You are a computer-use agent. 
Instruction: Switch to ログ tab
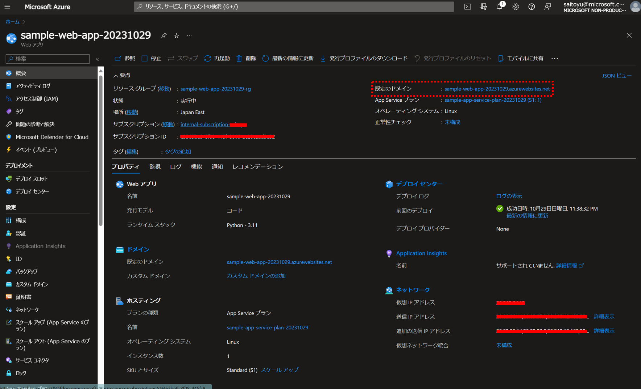coord(175,167)
